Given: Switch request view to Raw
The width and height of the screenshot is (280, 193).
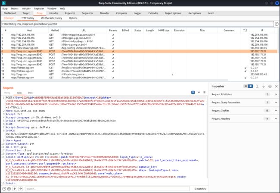Looking at the screenshot, I should tap(19, 93).
